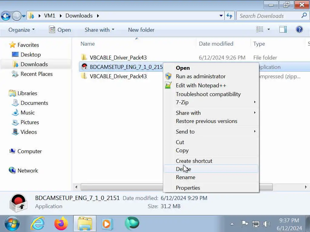310x232 pixels.
Task: Sort by the Name column header
Action: (x=87, y=44)
